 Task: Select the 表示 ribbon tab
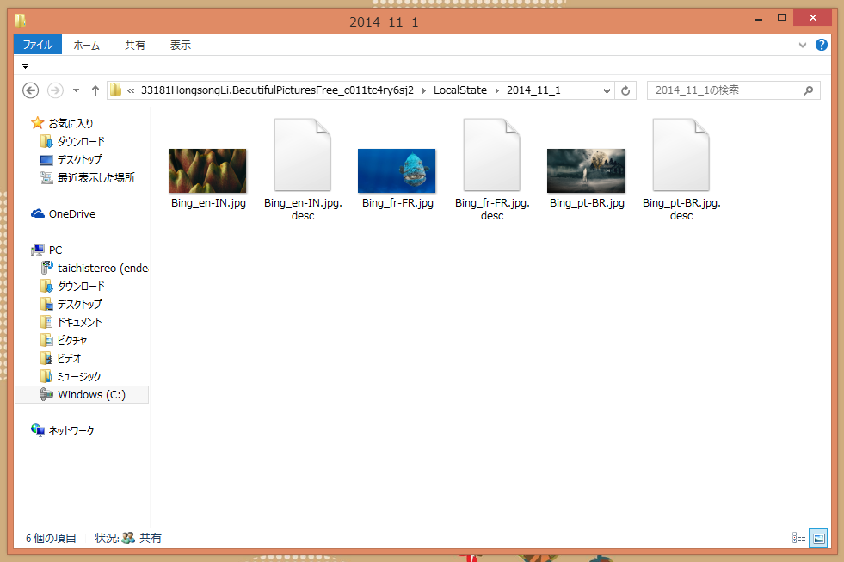point(181,46)
